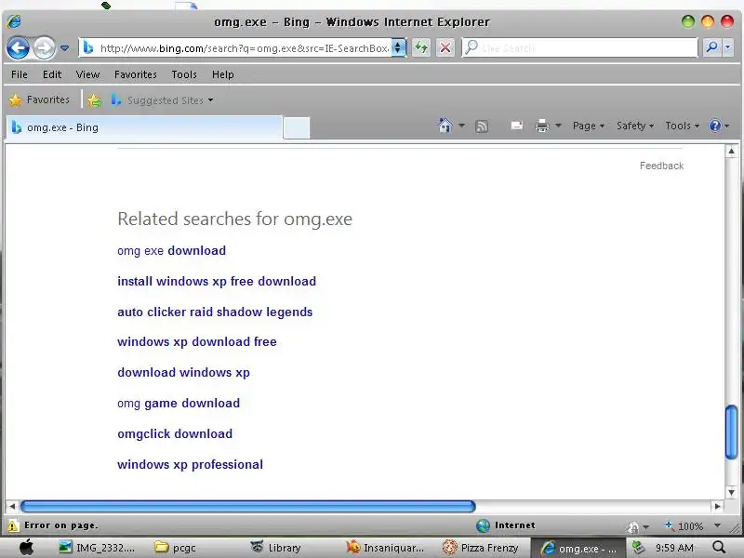Switch to Pizza Frenzy taskbar item
Viewport: 744px width, 558px height.
pyautogui.click(x=480, y=548)
